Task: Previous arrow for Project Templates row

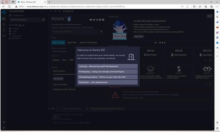Action: [x=206, y=60]
